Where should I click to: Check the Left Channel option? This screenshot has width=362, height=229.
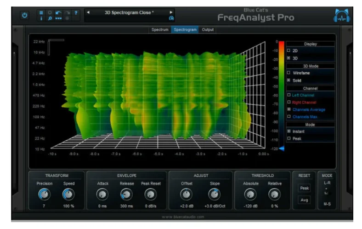coord(288,95)
